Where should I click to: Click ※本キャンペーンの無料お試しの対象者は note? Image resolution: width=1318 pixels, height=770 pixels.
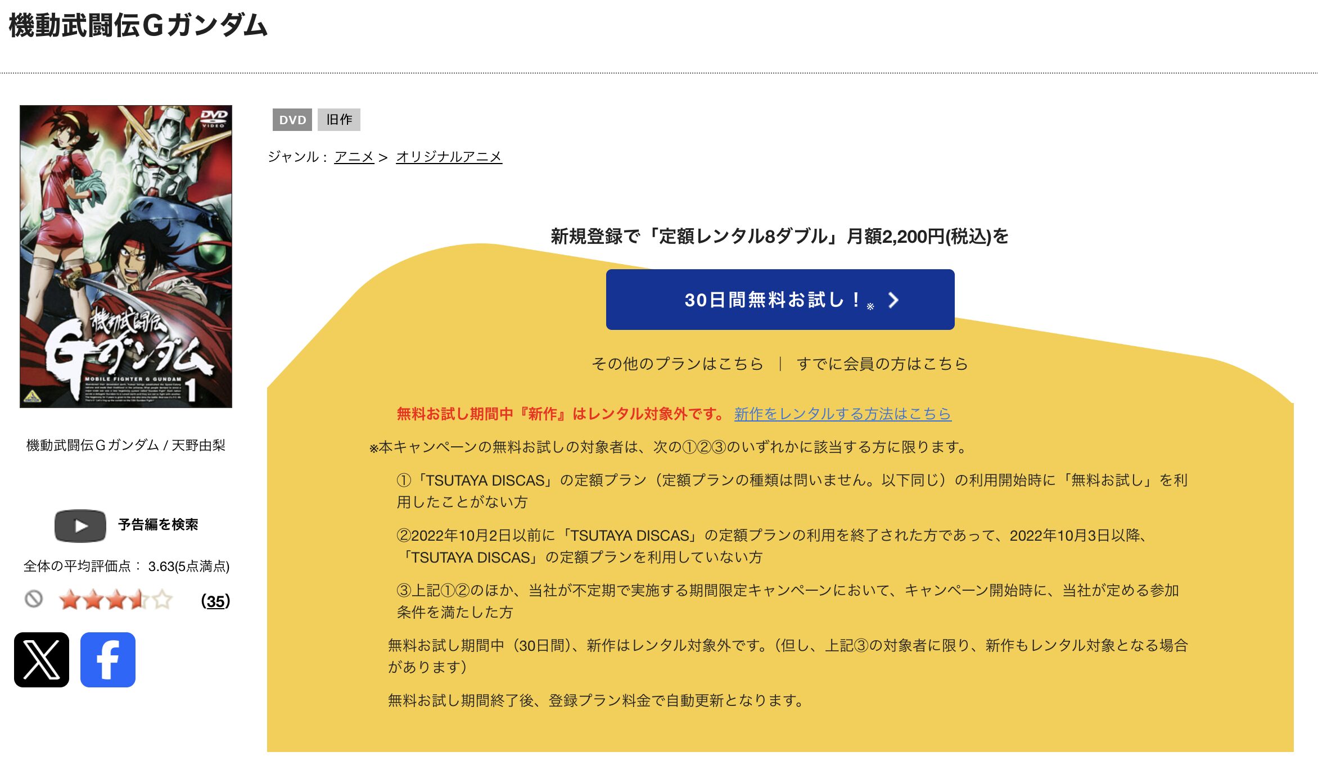point(669,447)
